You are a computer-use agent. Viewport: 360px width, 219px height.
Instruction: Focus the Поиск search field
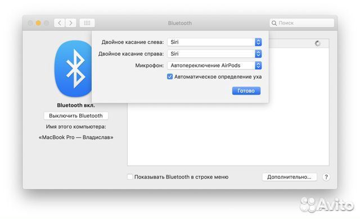click(x=301, y=23)
